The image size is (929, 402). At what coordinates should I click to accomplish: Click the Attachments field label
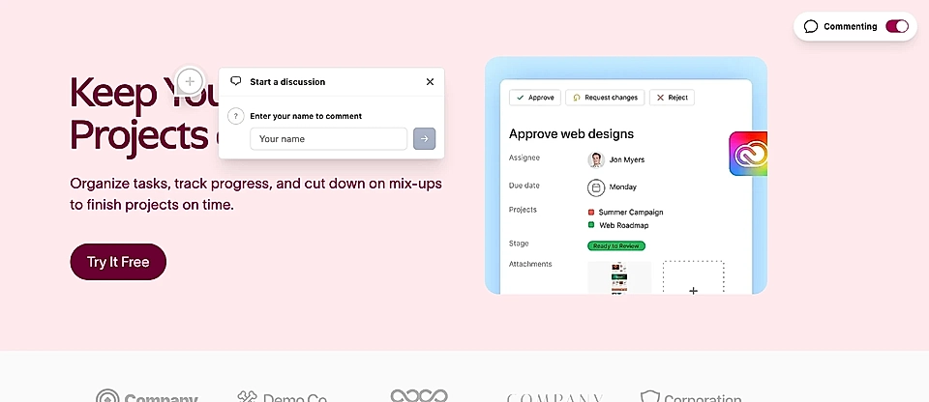(530, 264)
